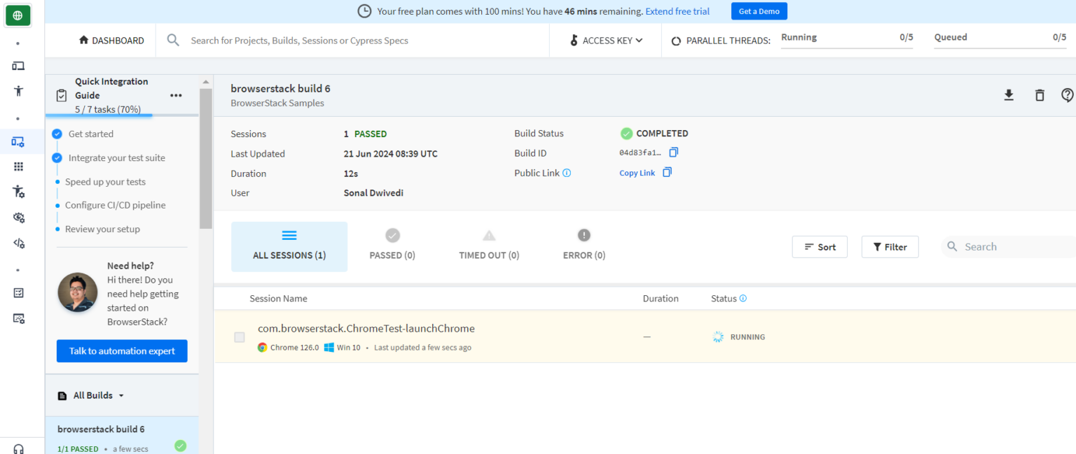Open Quick Integration Guide three-dots menu

(x=176, y=95)
